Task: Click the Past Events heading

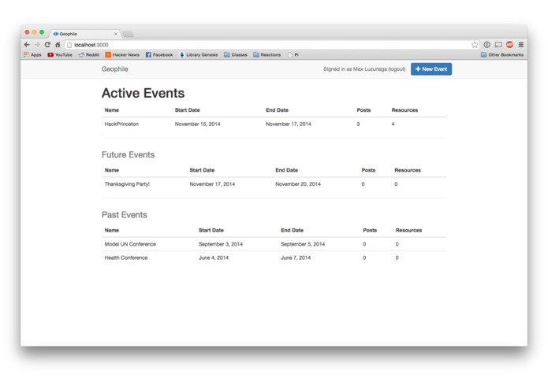Action: tap(124, 214)
